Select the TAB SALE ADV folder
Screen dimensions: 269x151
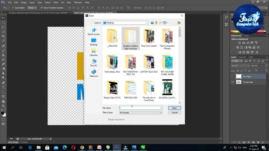(131, 90)
